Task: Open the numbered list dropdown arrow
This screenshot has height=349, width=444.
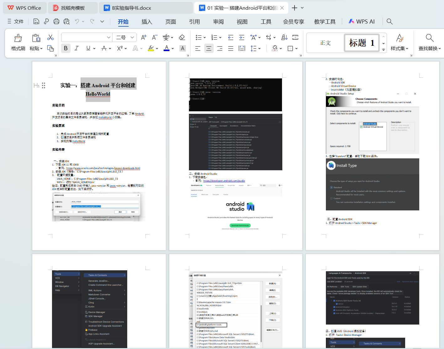Action: [x=220, y=38]
